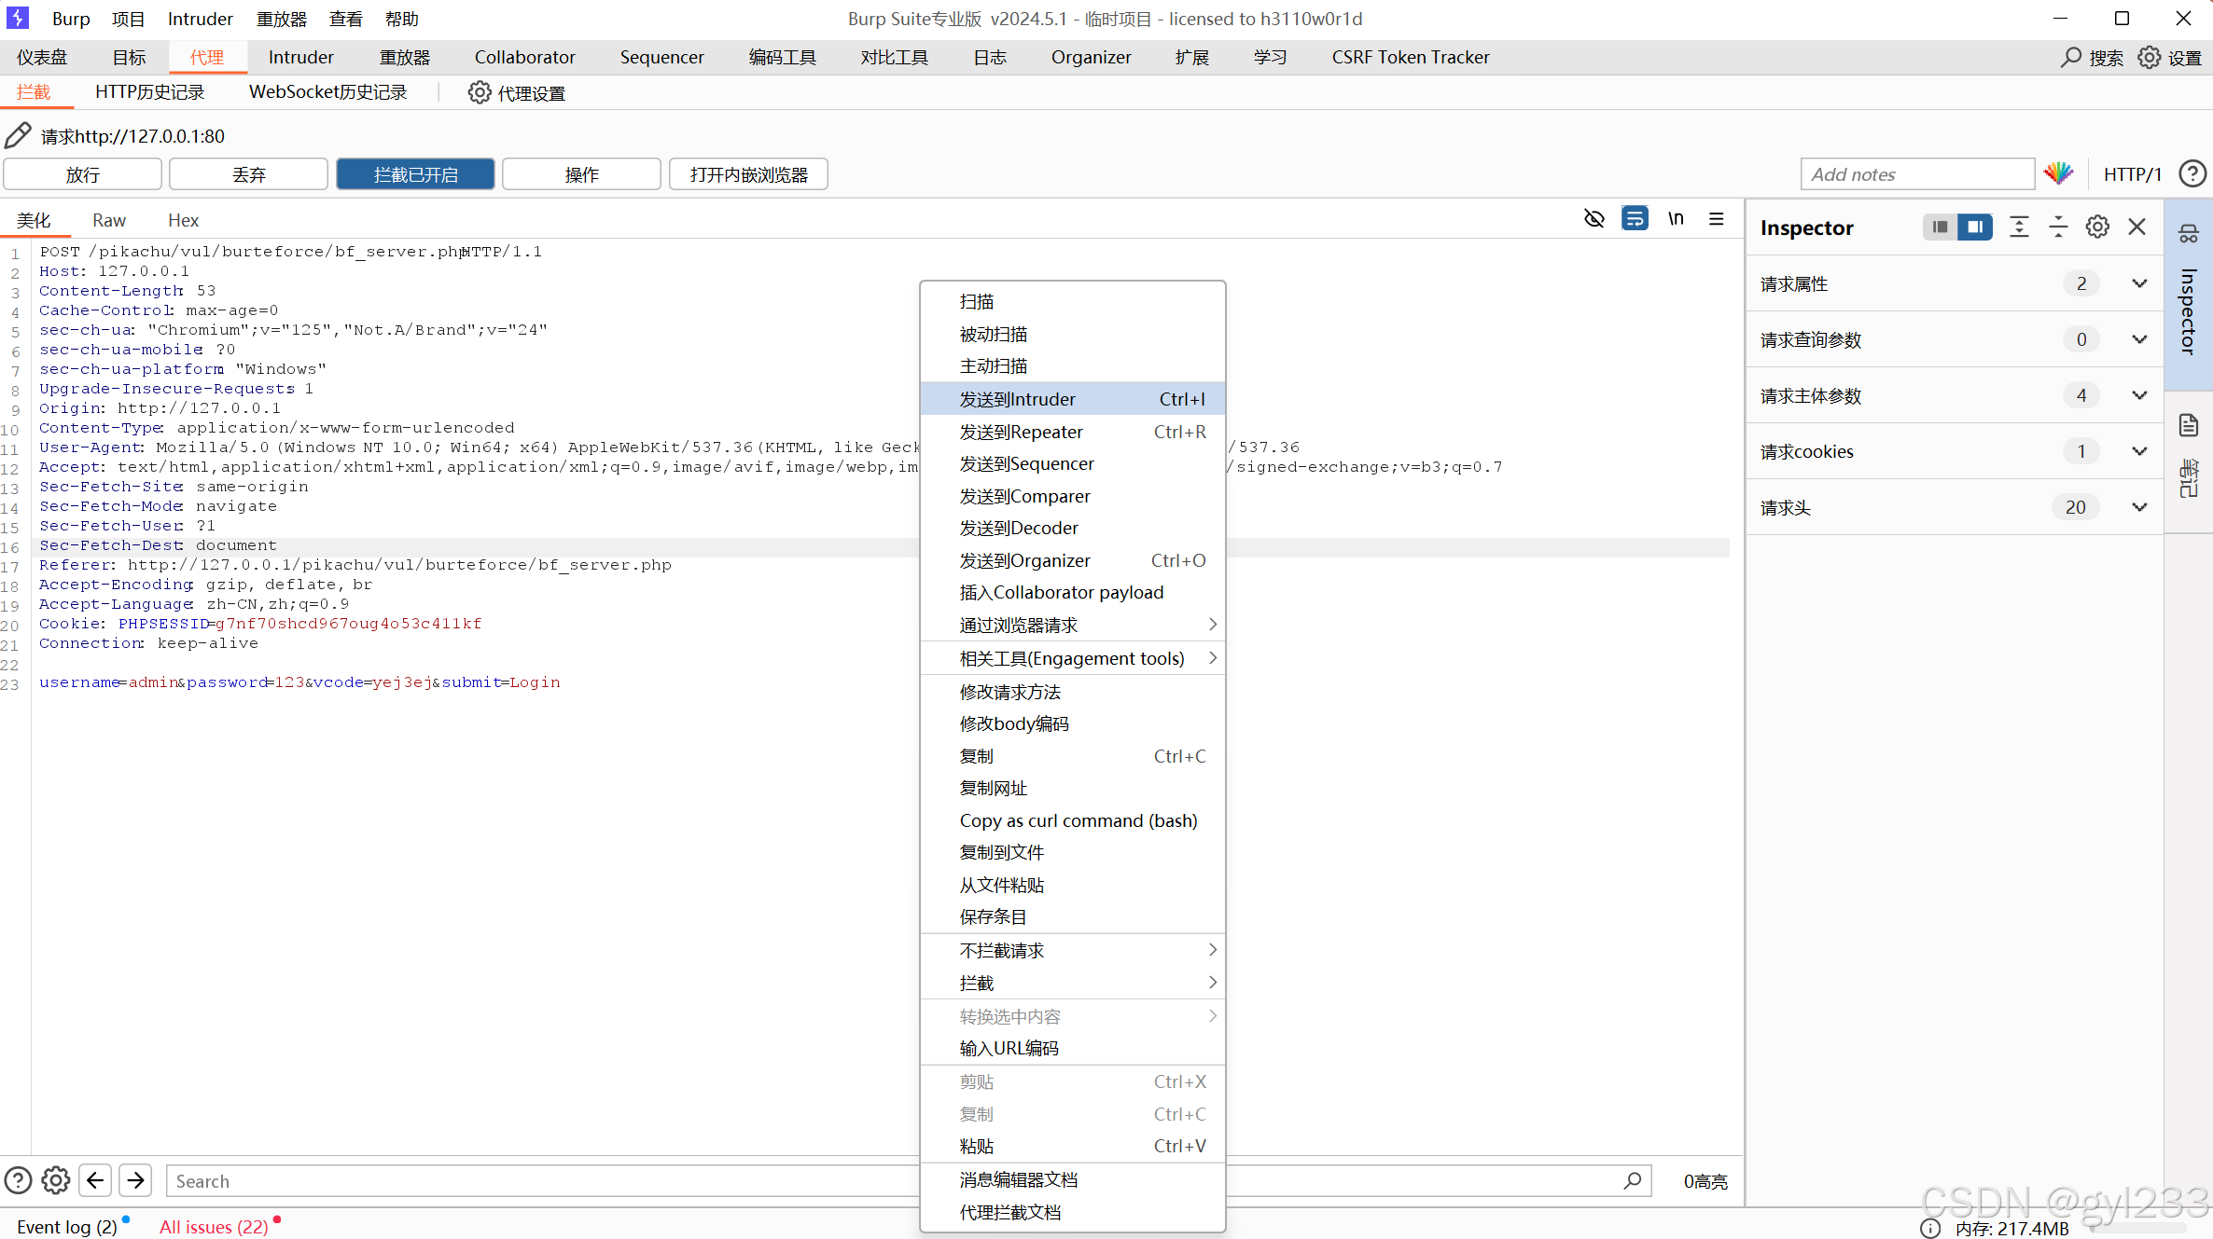Click the pencil edit icon beside request URL
The height and width of the screenshot is (1239, 2213).
click(x=18, y=135)
